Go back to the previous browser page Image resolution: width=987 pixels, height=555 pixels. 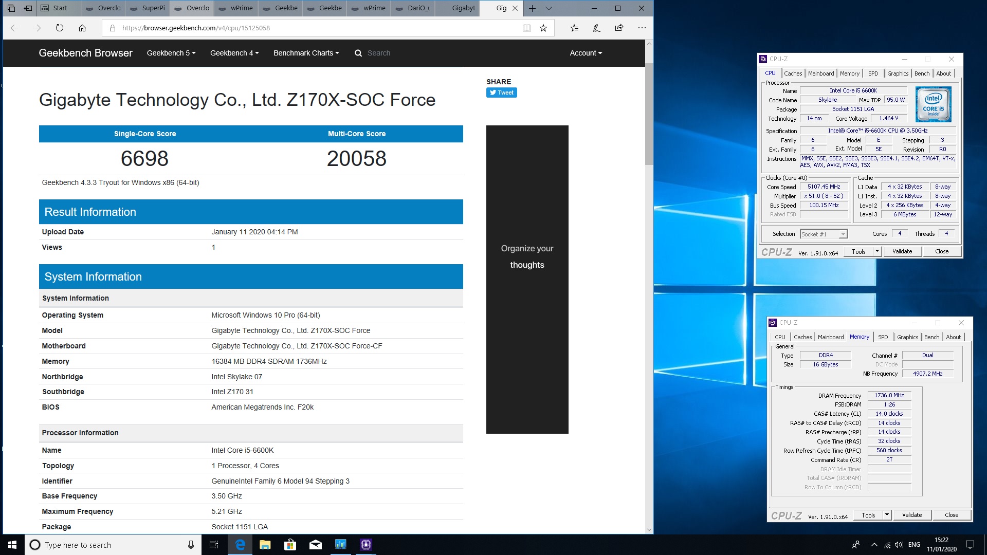(14, 28)
